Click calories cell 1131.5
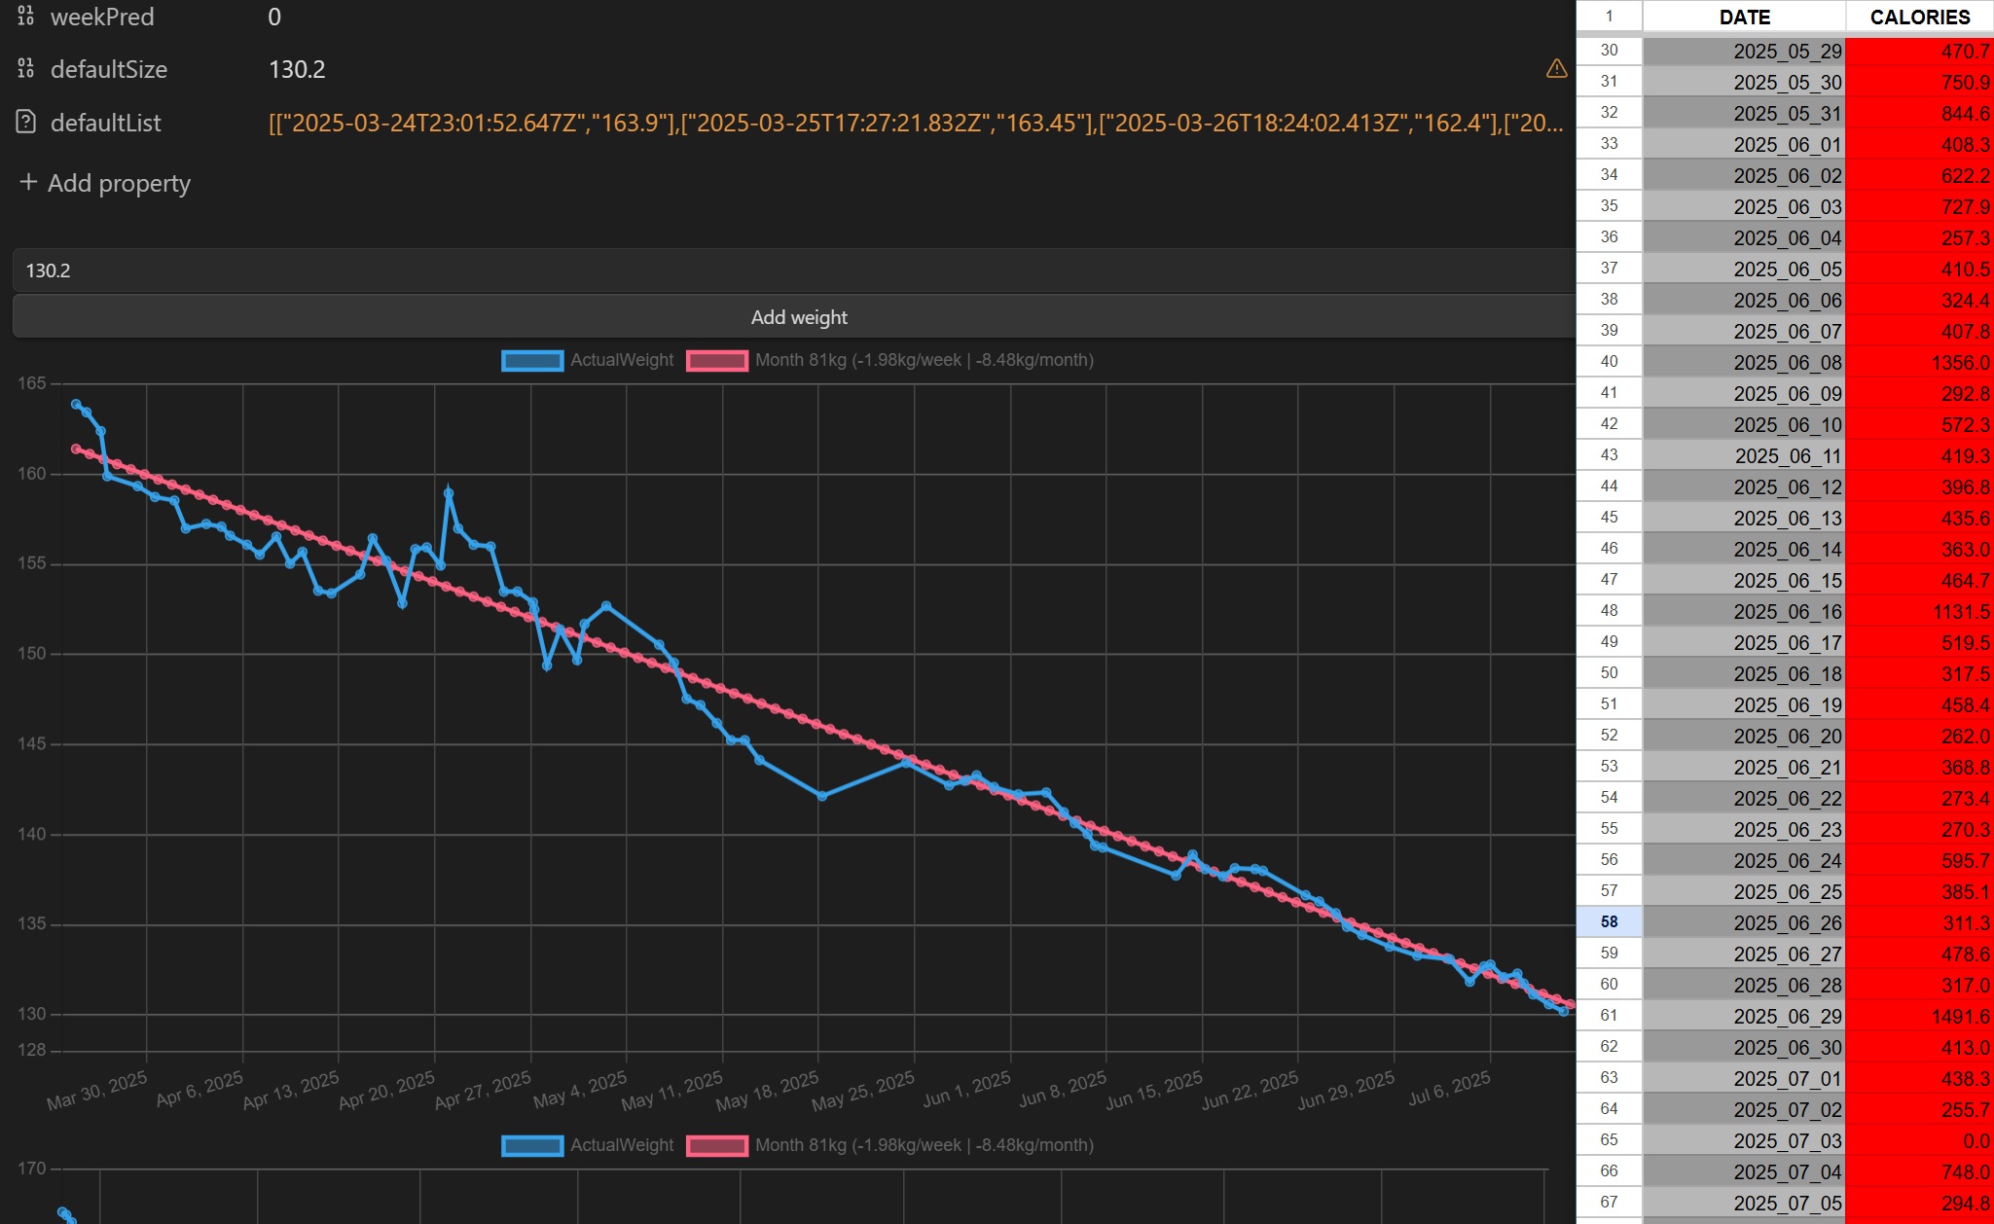 [1919, 611]
